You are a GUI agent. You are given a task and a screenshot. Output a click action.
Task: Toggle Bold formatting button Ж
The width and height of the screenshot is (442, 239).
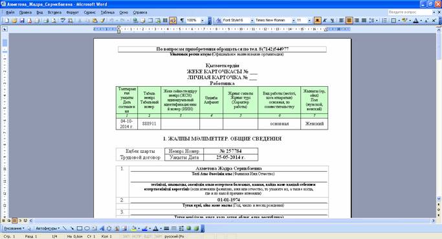point(317,20)
